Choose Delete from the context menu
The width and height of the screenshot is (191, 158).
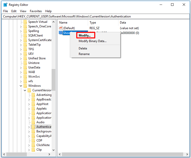(x=95, y=48)
